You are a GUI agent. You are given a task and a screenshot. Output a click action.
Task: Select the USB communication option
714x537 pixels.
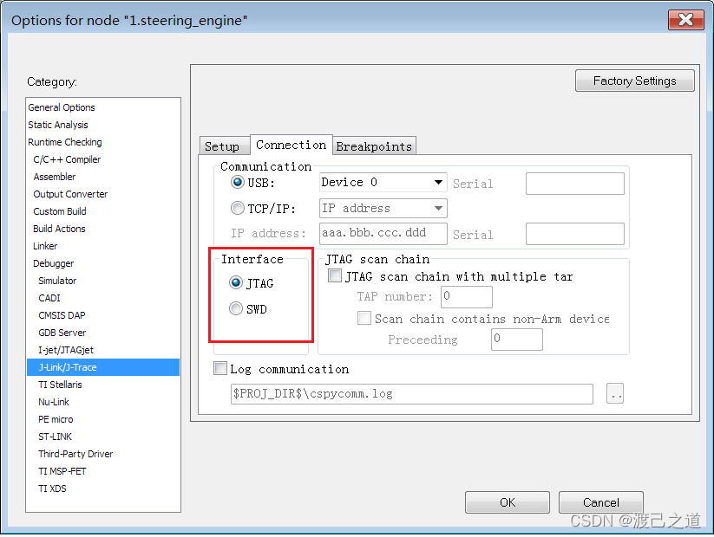(x=237, y=182)
